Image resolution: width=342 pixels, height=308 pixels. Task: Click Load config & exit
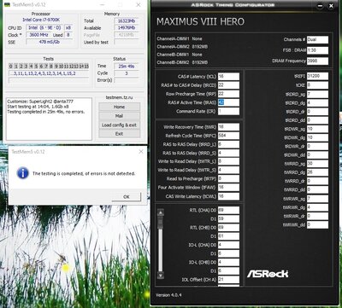click(119, 125)
